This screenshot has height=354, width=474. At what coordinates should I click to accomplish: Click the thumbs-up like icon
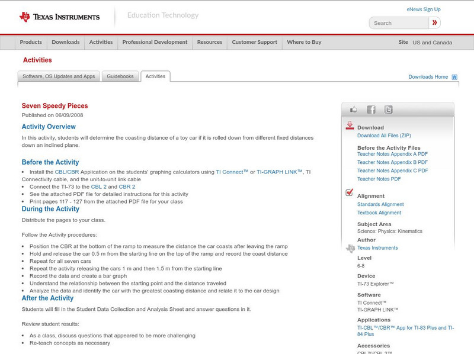(x=353, y=110)
